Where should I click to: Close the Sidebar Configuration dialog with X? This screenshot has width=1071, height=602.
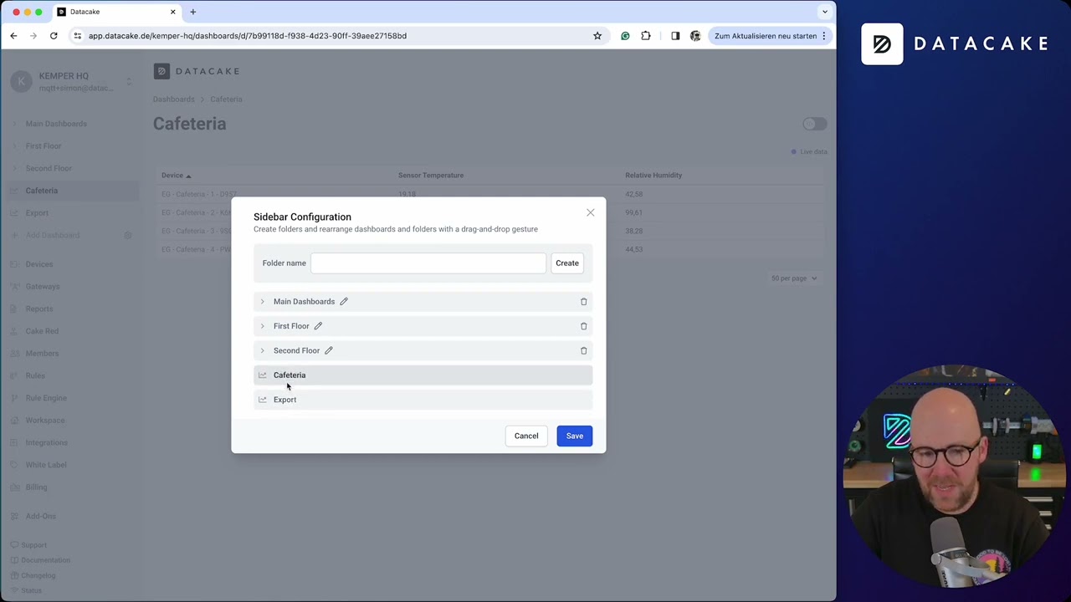[x=591, y=212]
